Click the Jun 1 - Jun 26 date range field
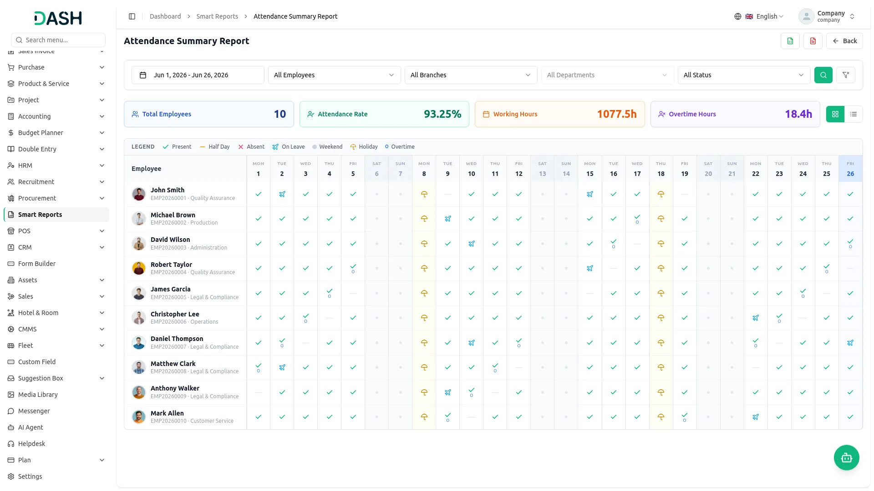874x491 pixels. click(198, 75)
